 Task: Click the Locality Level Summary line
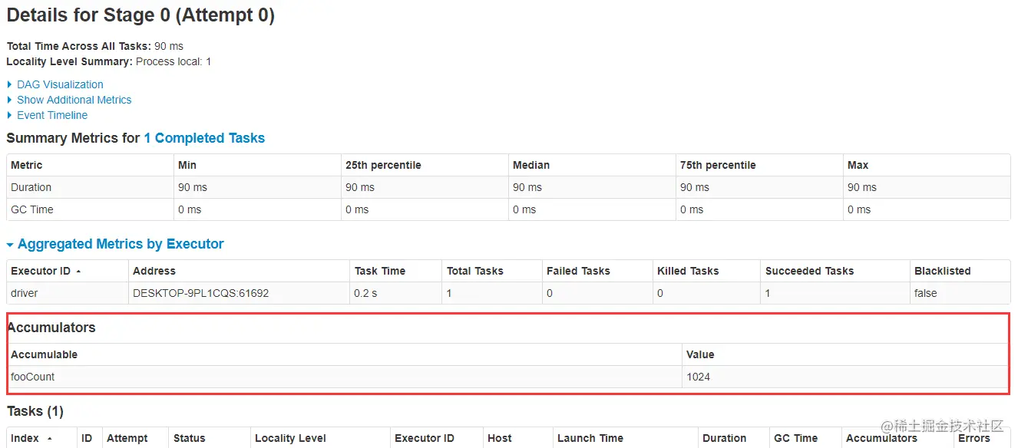(x=109, y=61)
